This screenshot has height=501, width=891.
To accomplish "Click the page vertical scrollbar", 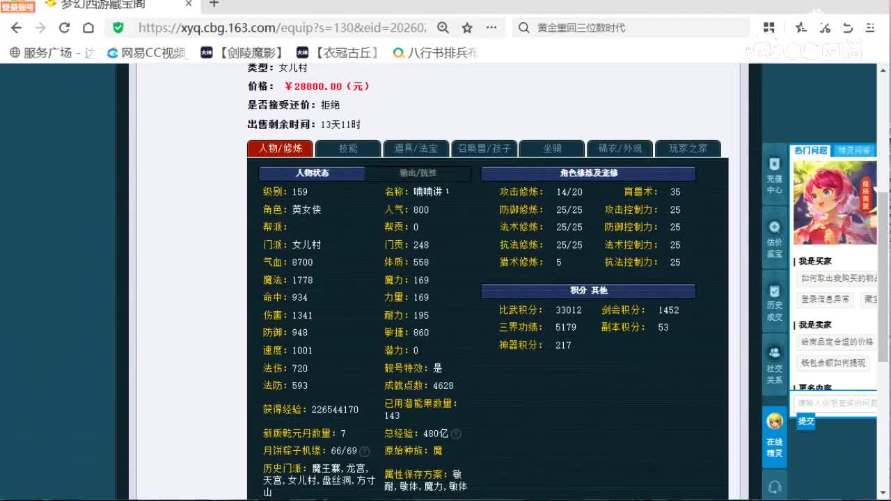I will (884, 278).
